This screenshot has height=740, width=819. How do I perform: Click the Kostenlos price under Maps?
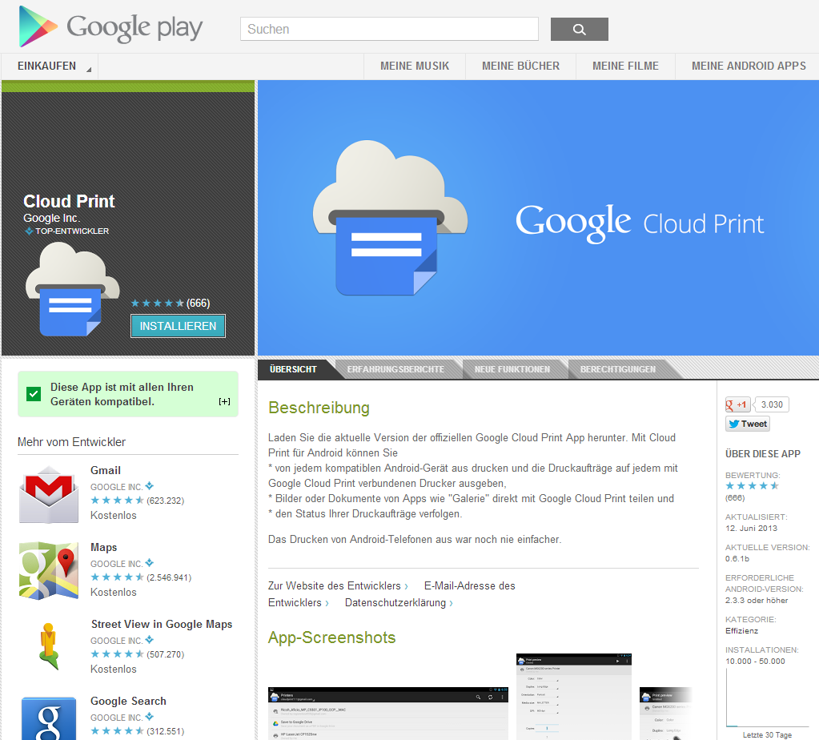(114, 592)
